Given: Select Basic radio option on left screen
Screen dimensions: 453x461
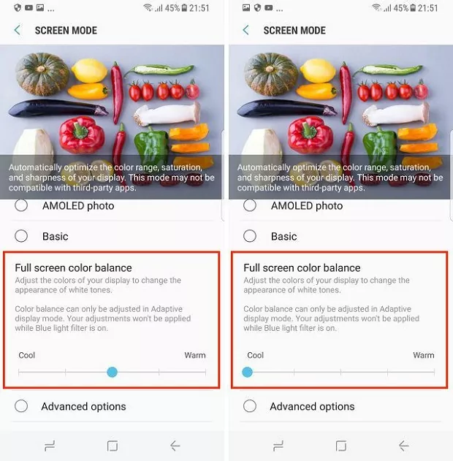Looking at the screenshot, I should (x=21, y=236).
